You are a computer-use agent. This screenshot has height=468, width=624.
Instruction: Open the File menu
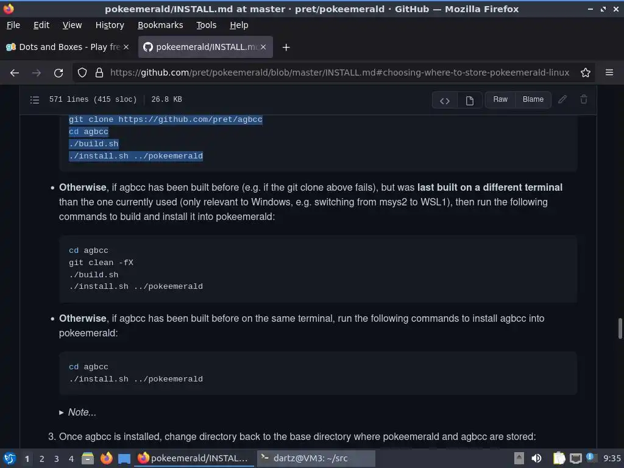(13, 25)
